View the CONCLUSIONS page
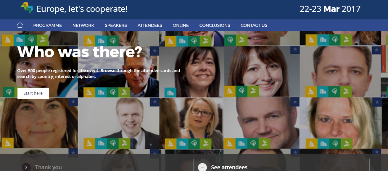 click(215, 25)
